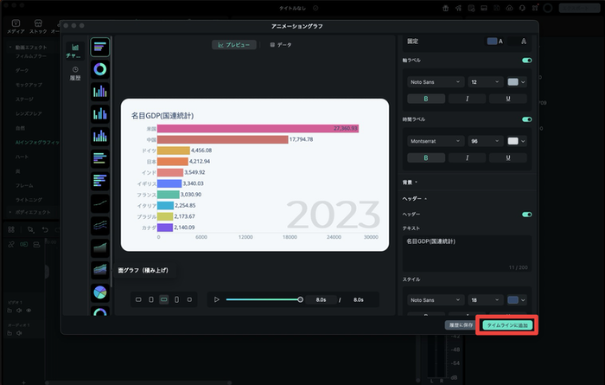Click the 履歴に保存 button

pos(461,324)
